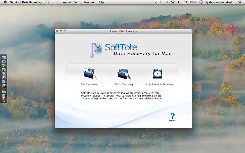
Task: Open the U.S. input source menu
Action: [193, 2]
